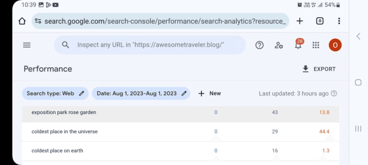This screenshot has height=165, width=368.
Task: Click the EXPORT button label
Action: tap(325, 69)
